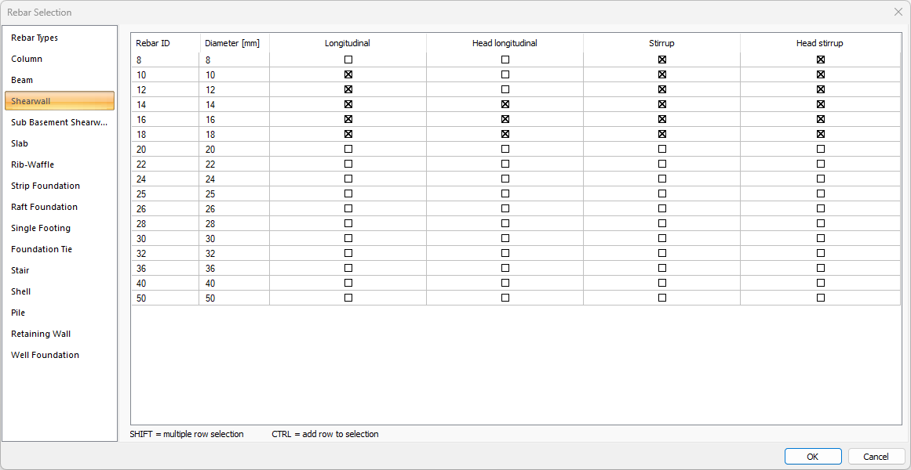Disable Head longitudinal for rebar 14
The width and height of the screenshot is (911, 470).
505,104
